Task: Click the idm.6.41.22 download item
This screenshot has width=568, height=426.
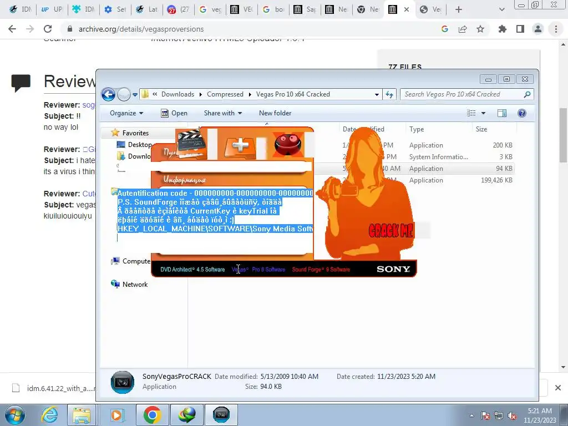Action: pos(54,388)
